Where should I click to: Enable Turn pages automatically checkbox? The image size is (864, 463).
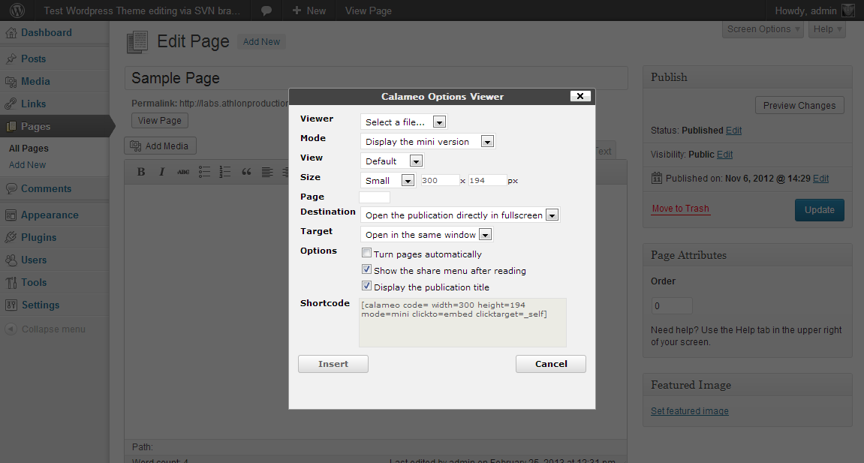tap(366, 253)
